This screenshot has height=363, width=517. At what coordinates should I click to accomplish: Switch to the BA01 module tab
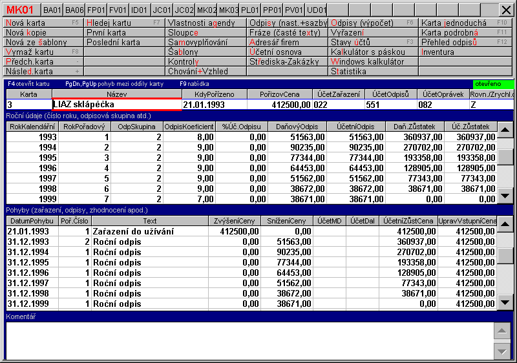pos(52,10)
